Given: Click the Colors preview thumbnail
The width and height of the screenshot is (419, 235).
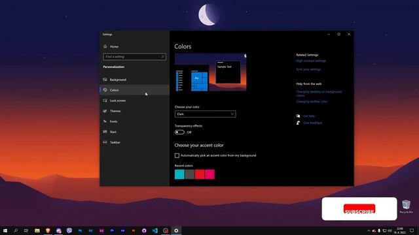Looking at the screenshot, I should (211, 72).
